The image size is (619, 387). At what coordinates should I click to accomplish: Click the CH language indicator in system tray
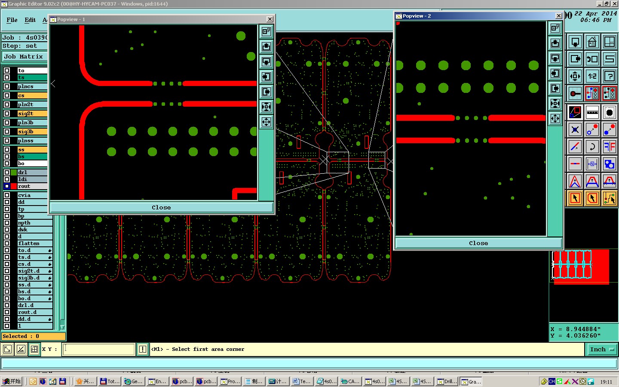552,381
